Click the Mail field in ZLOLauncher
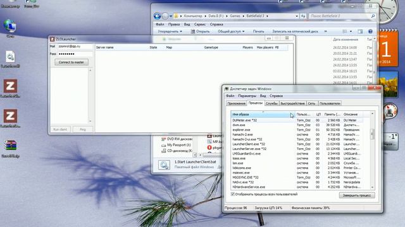The image size is (405, 227). point(75,46)
